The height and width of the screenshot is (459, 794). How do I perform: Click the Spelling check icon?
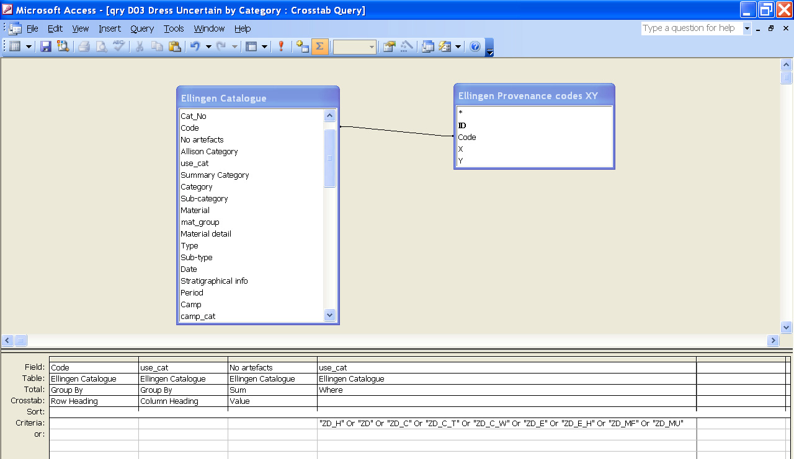[118, 46]
